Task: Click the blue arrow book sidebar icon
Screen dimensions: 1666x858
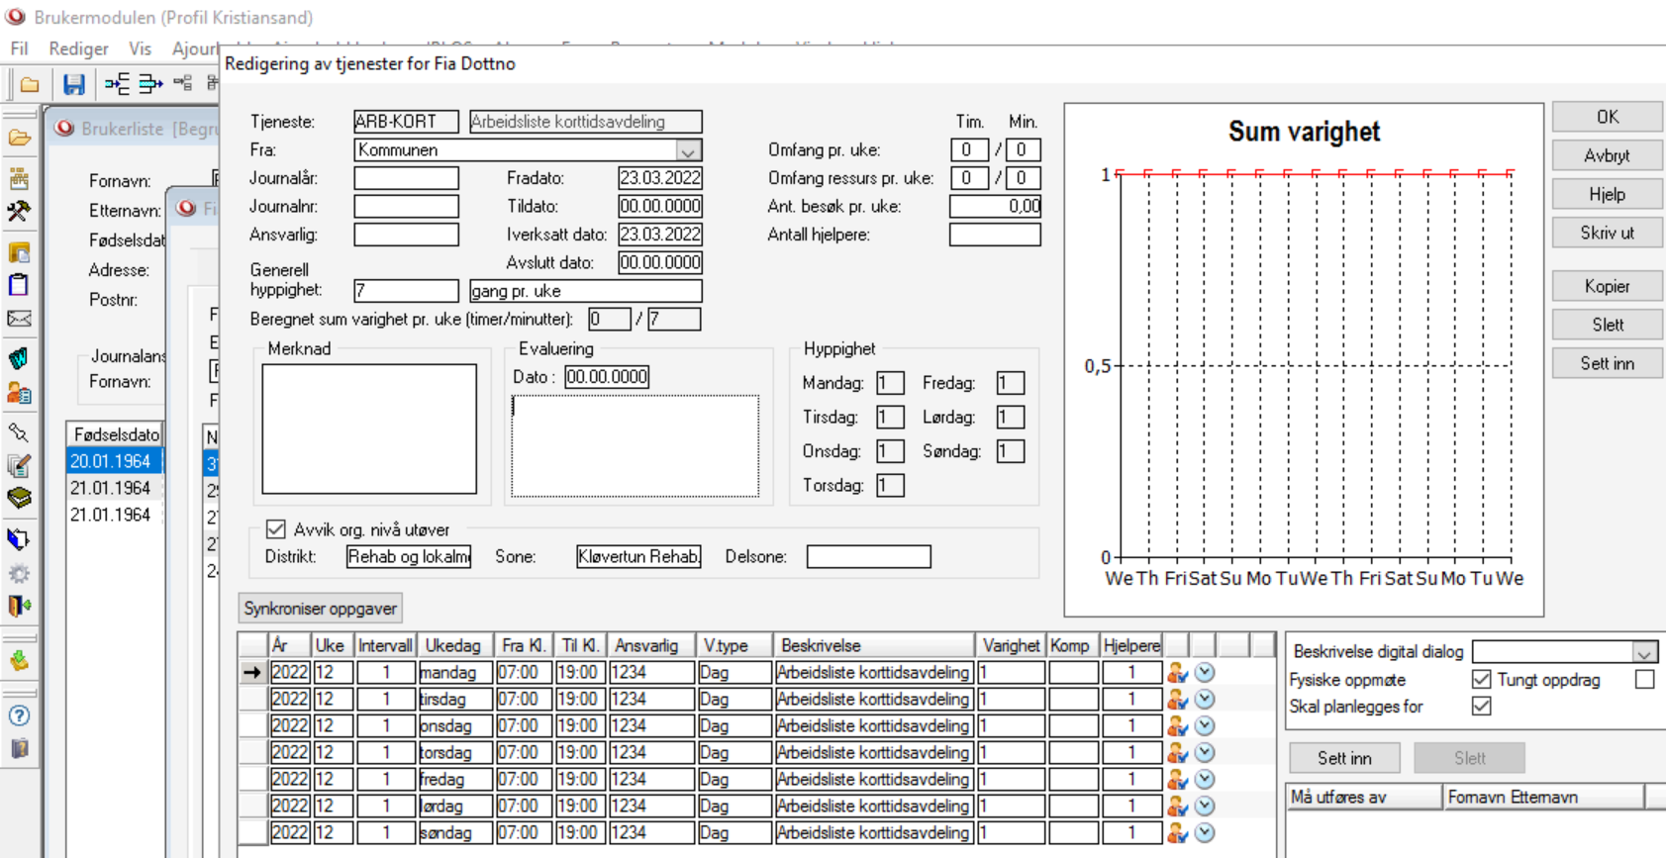Action: (19, 539)
